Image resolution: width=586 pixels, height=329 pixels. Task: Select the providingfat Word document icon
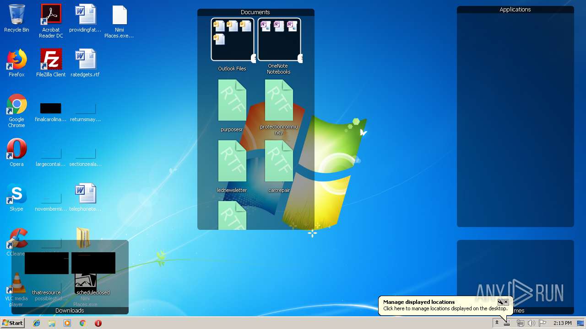[x=85, y=18]
